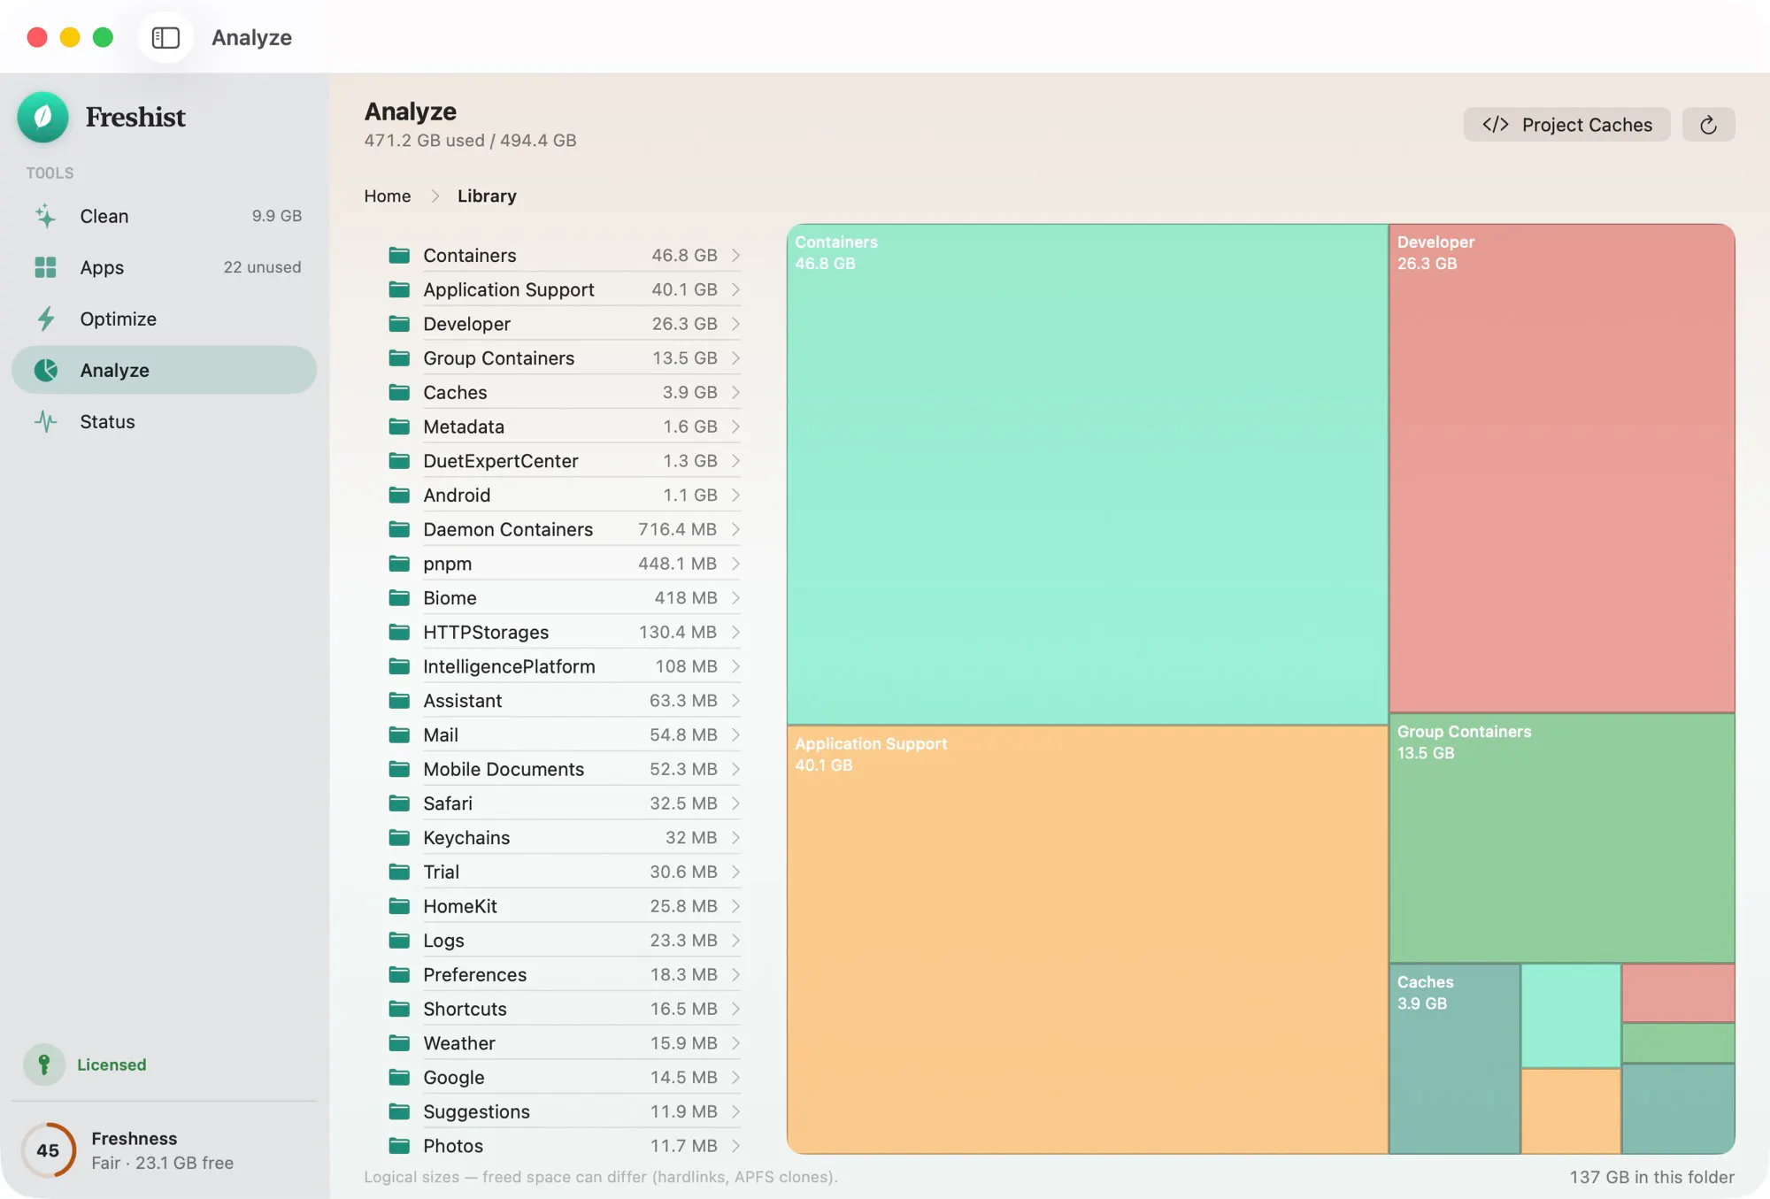Select the Developer 26.3 GB treemap block

[1562, 467]
